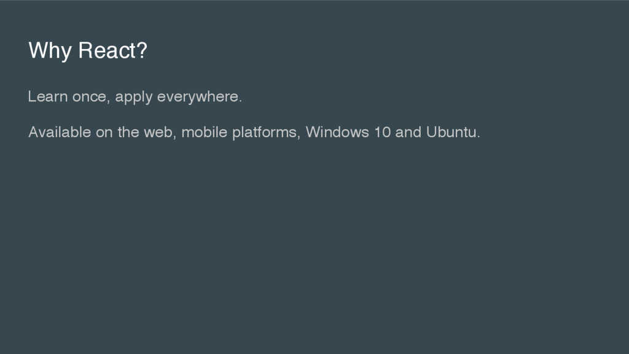The width and height of the screenshot is (629, 354).
Task: Click the word "React?" in the title
Action: point(113,50)
